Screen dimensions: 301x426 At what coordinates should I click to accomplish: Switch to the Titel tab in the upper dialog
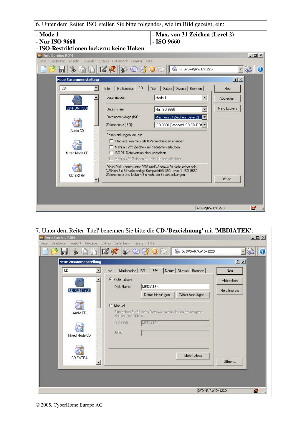153,89
